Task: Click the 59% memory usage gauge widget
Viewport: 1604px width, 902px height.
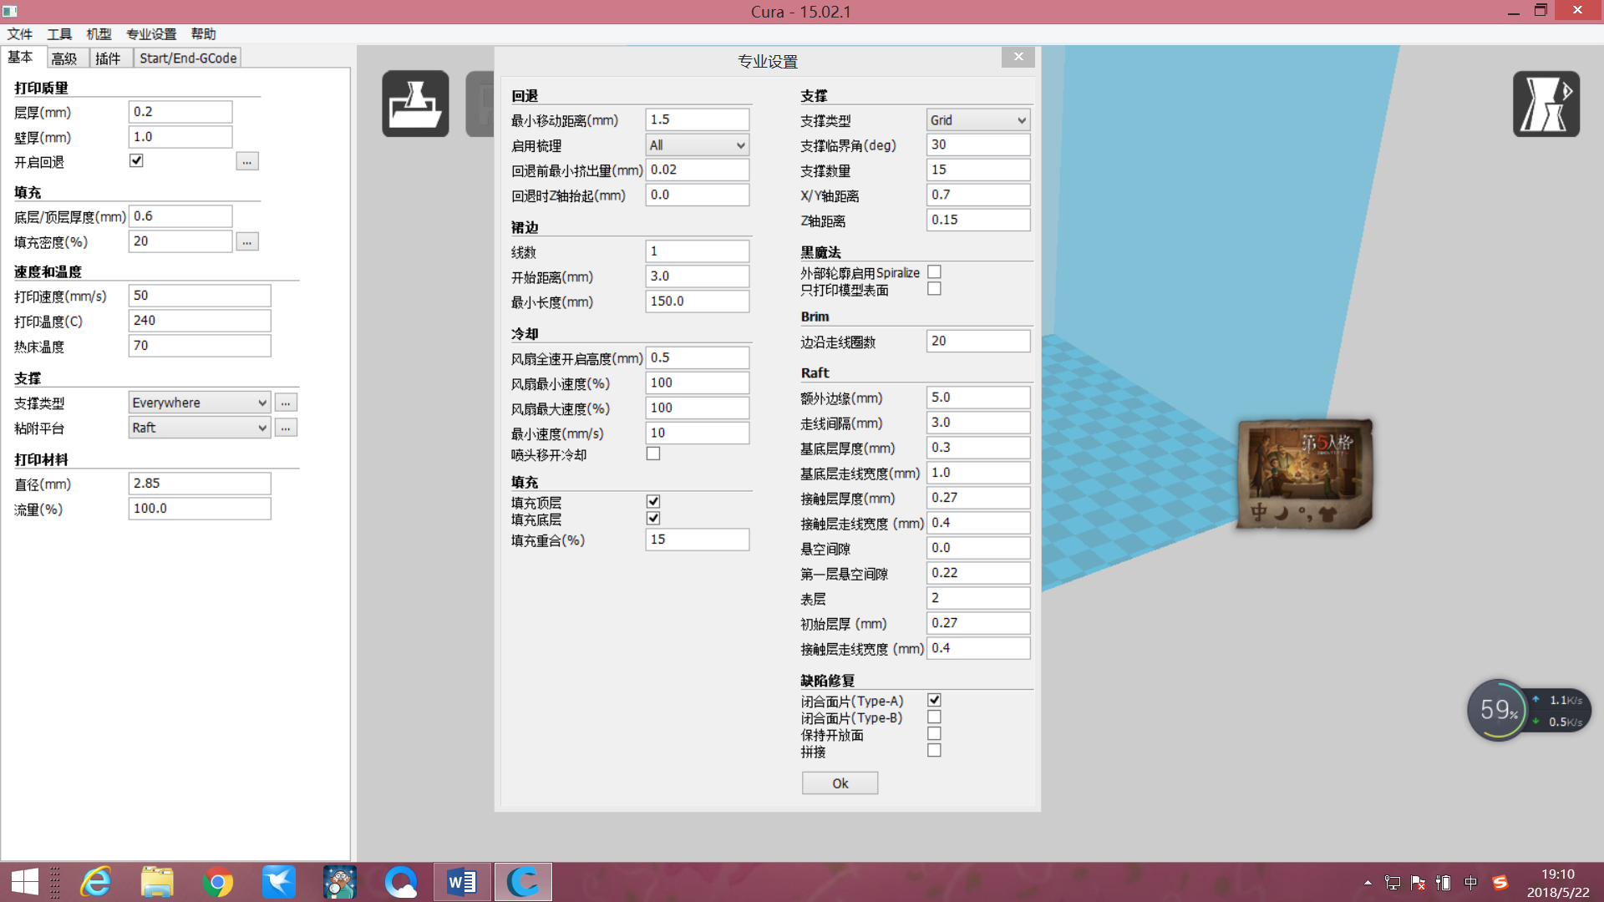Action: (x=1498, y=710)
